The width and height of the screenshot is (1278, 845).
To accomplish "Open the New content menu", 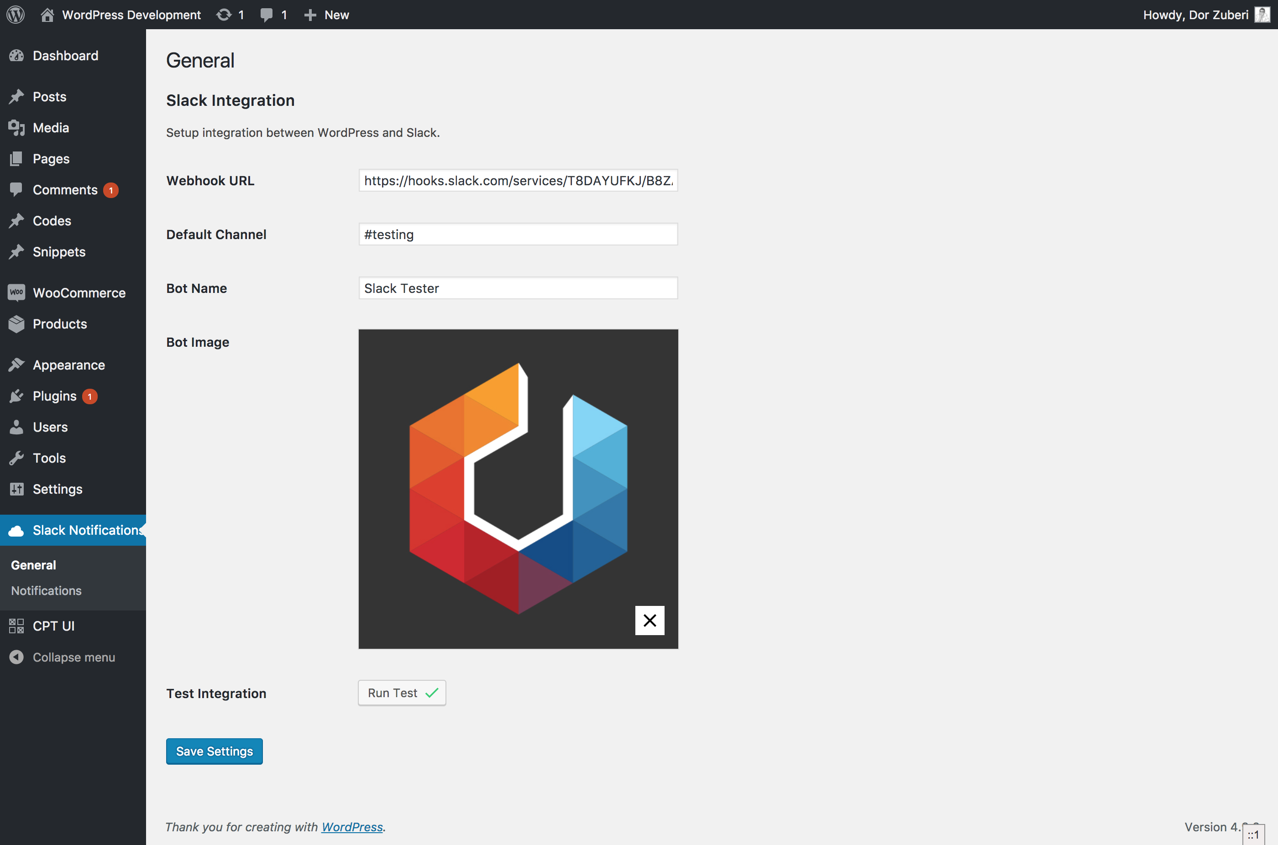I will tap(327, 15).
